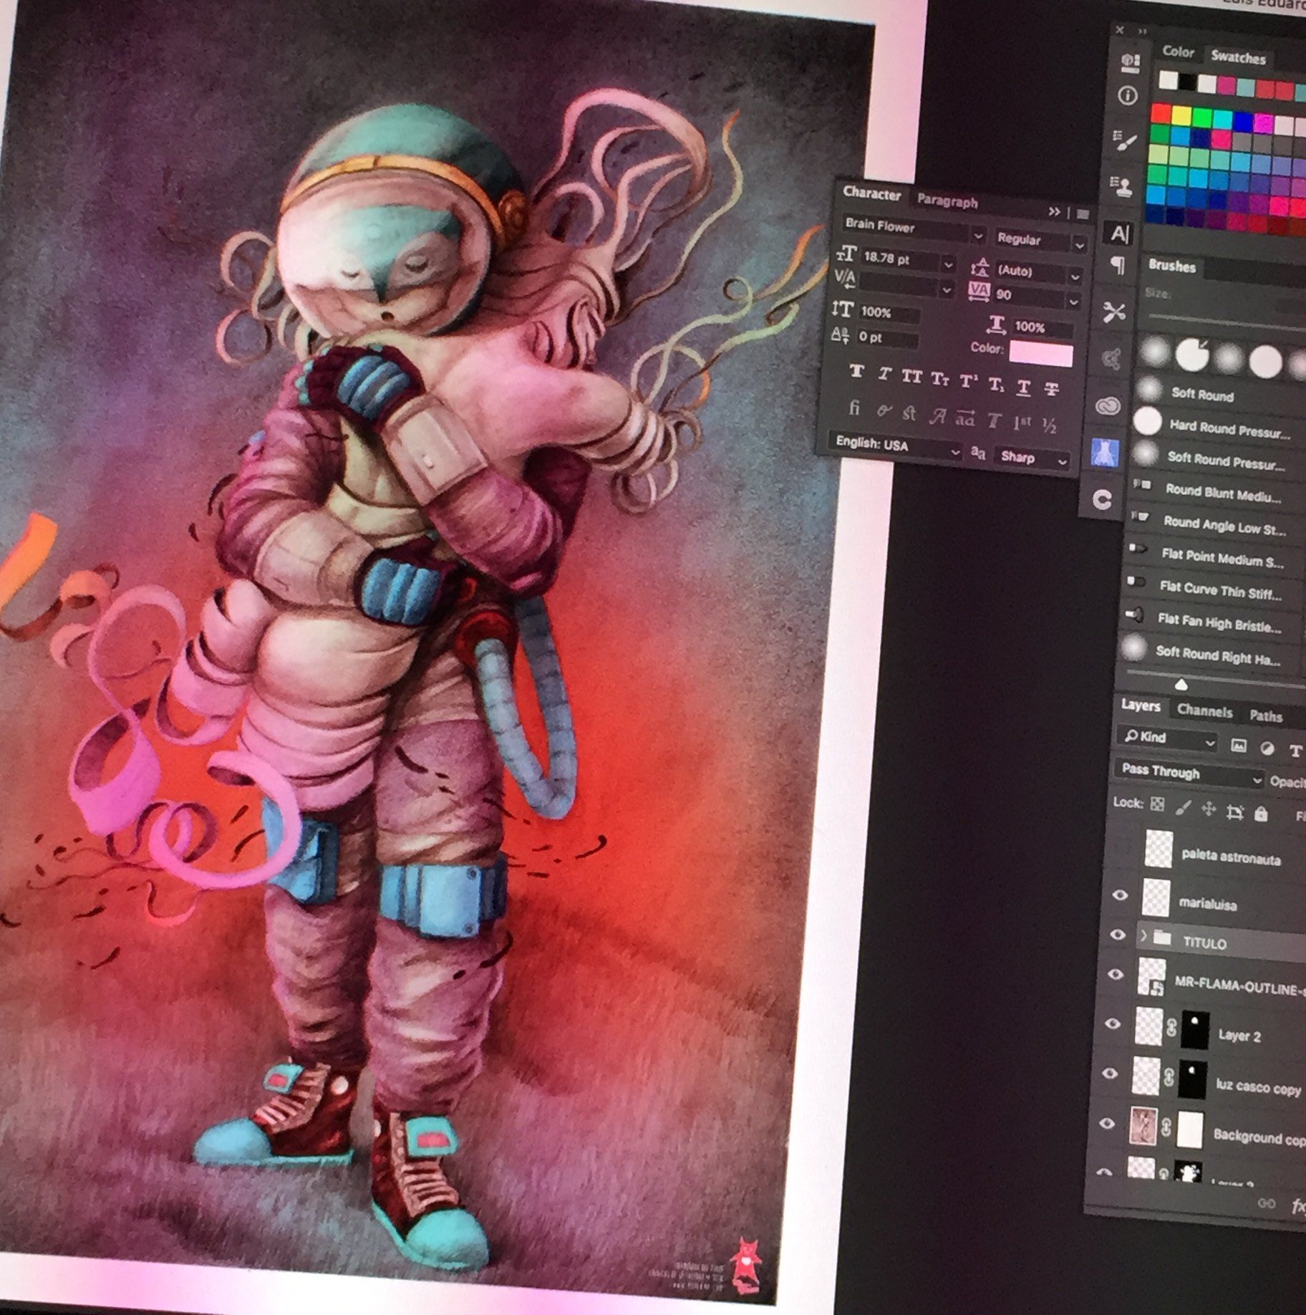This screenshot has height=1315, width=1306.
Task: Apply Superscript text style
Action: (968, 381)
